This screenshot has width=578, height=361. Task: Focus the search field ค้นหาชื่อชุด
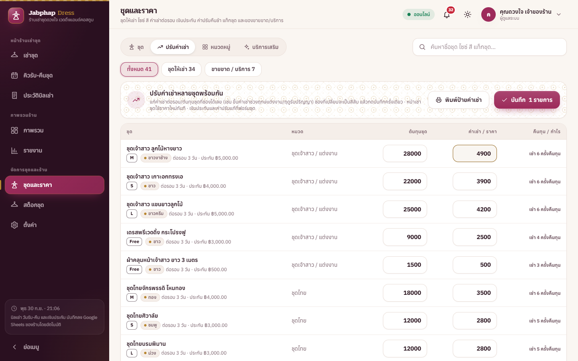490,47
